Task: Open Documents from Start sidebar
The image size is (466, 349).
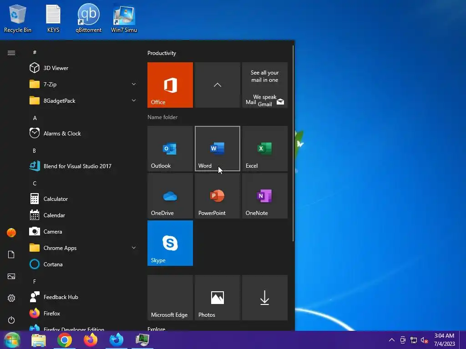Action: (x=11, y=254)
